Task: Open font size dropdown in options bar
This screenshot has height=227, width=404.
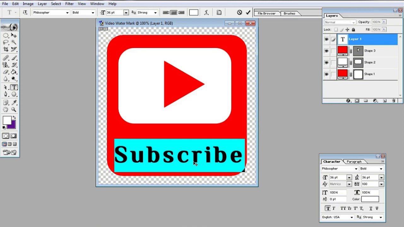Action: point(126,13)
